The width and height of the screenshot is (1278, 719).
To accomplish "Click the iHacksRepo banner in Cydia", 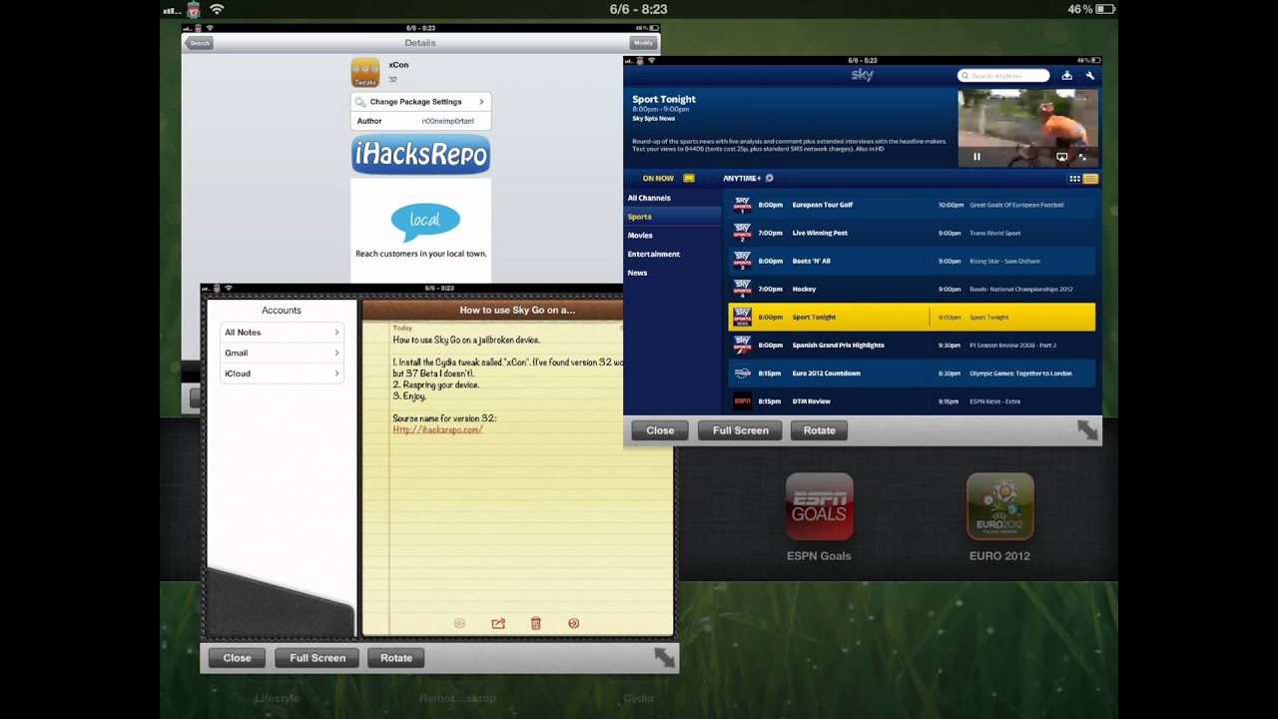I will tap(420, 155).
